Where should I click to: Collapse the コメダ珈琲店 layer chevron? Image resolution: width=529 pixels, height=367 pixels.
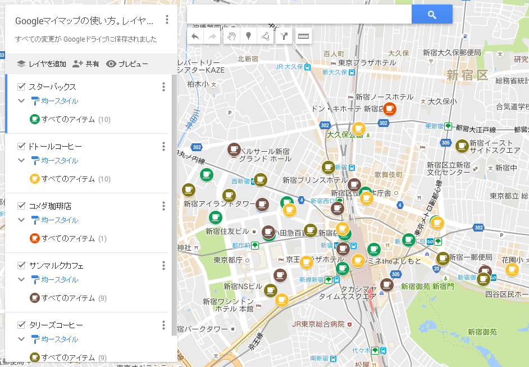click(x=21, y=220)
